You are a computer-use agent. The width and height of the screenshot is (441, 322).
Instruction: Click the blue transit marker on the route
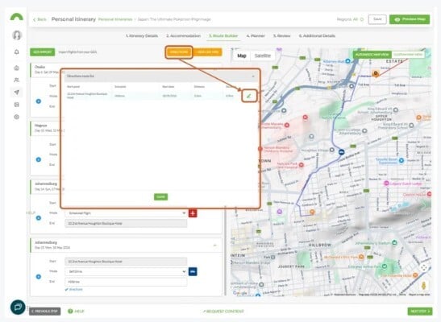pyautogui.click(x=342, y=152)
